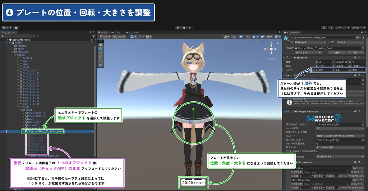Open the language dropdown
Image resolution: width=368 pixels, height=191 pixels.
pyautogui.click(x=340, y=157)
